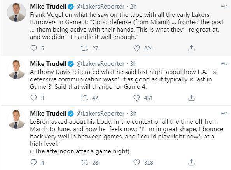The image size is (231, 170).
Task: Share the Frank Vogel Game 3 tweet
Action: tap(191, 48)
